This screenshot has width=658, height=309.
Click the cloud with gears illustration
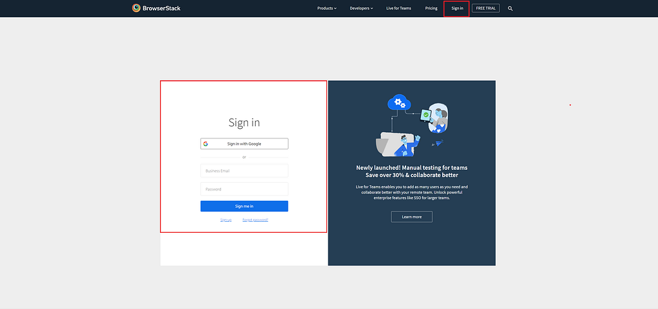point(400,102)
